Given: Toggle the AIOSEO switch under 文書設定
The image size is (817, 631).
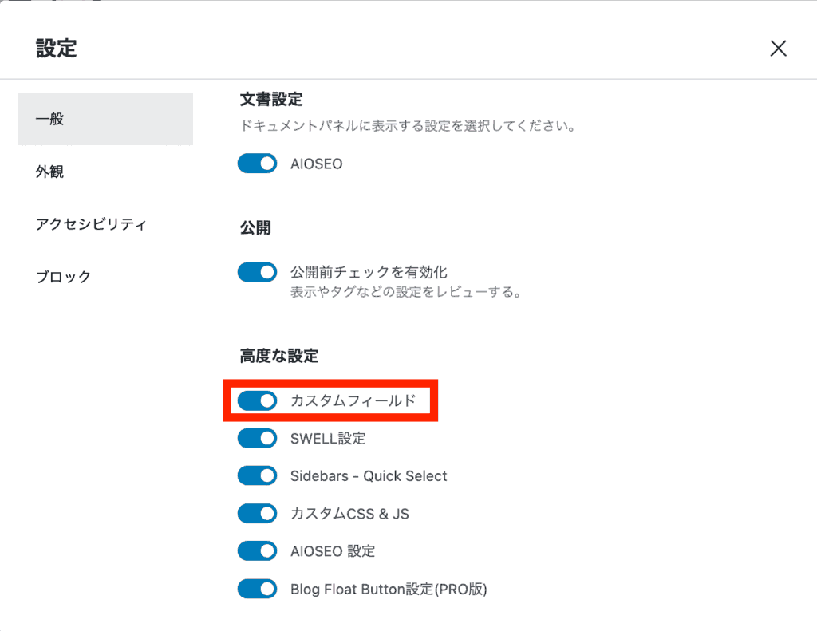Looking at the screenshot, I should tap(257, 164).
